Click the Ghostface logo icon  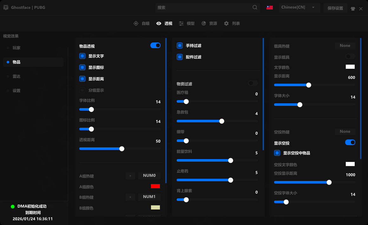coord(6,8)
